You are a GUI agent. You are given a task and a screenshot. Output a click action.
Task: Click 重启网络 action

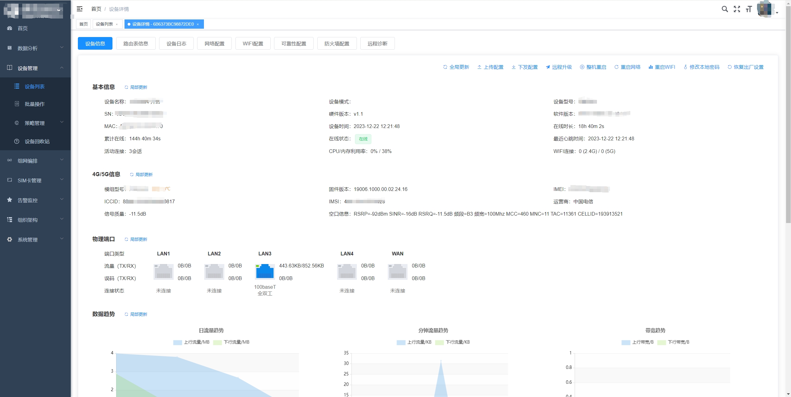click(x=628, y=67)
